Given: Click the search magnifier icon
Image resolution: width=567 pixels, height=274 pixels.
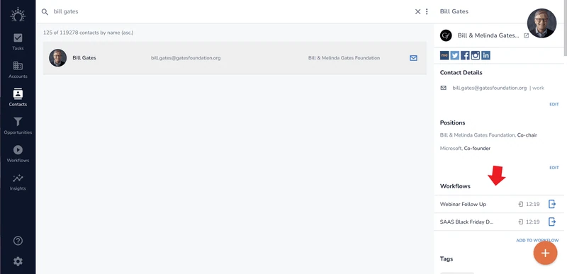Looking at the screenshot, I should [45, 11].
